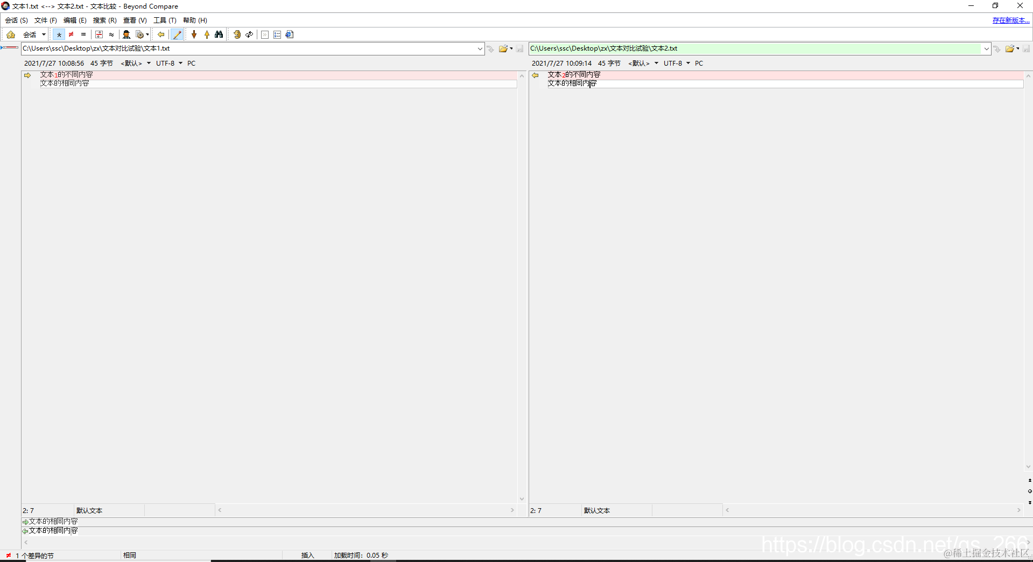Open the 帮助 (H) menu
Image resolution: width=1033 pixels, height=562 pixels.
[x=195, y=20]
